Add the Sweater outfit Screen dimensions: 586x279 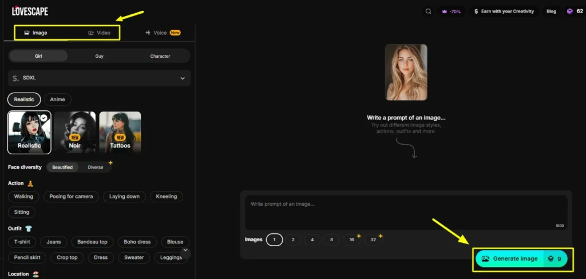point(134,258)
